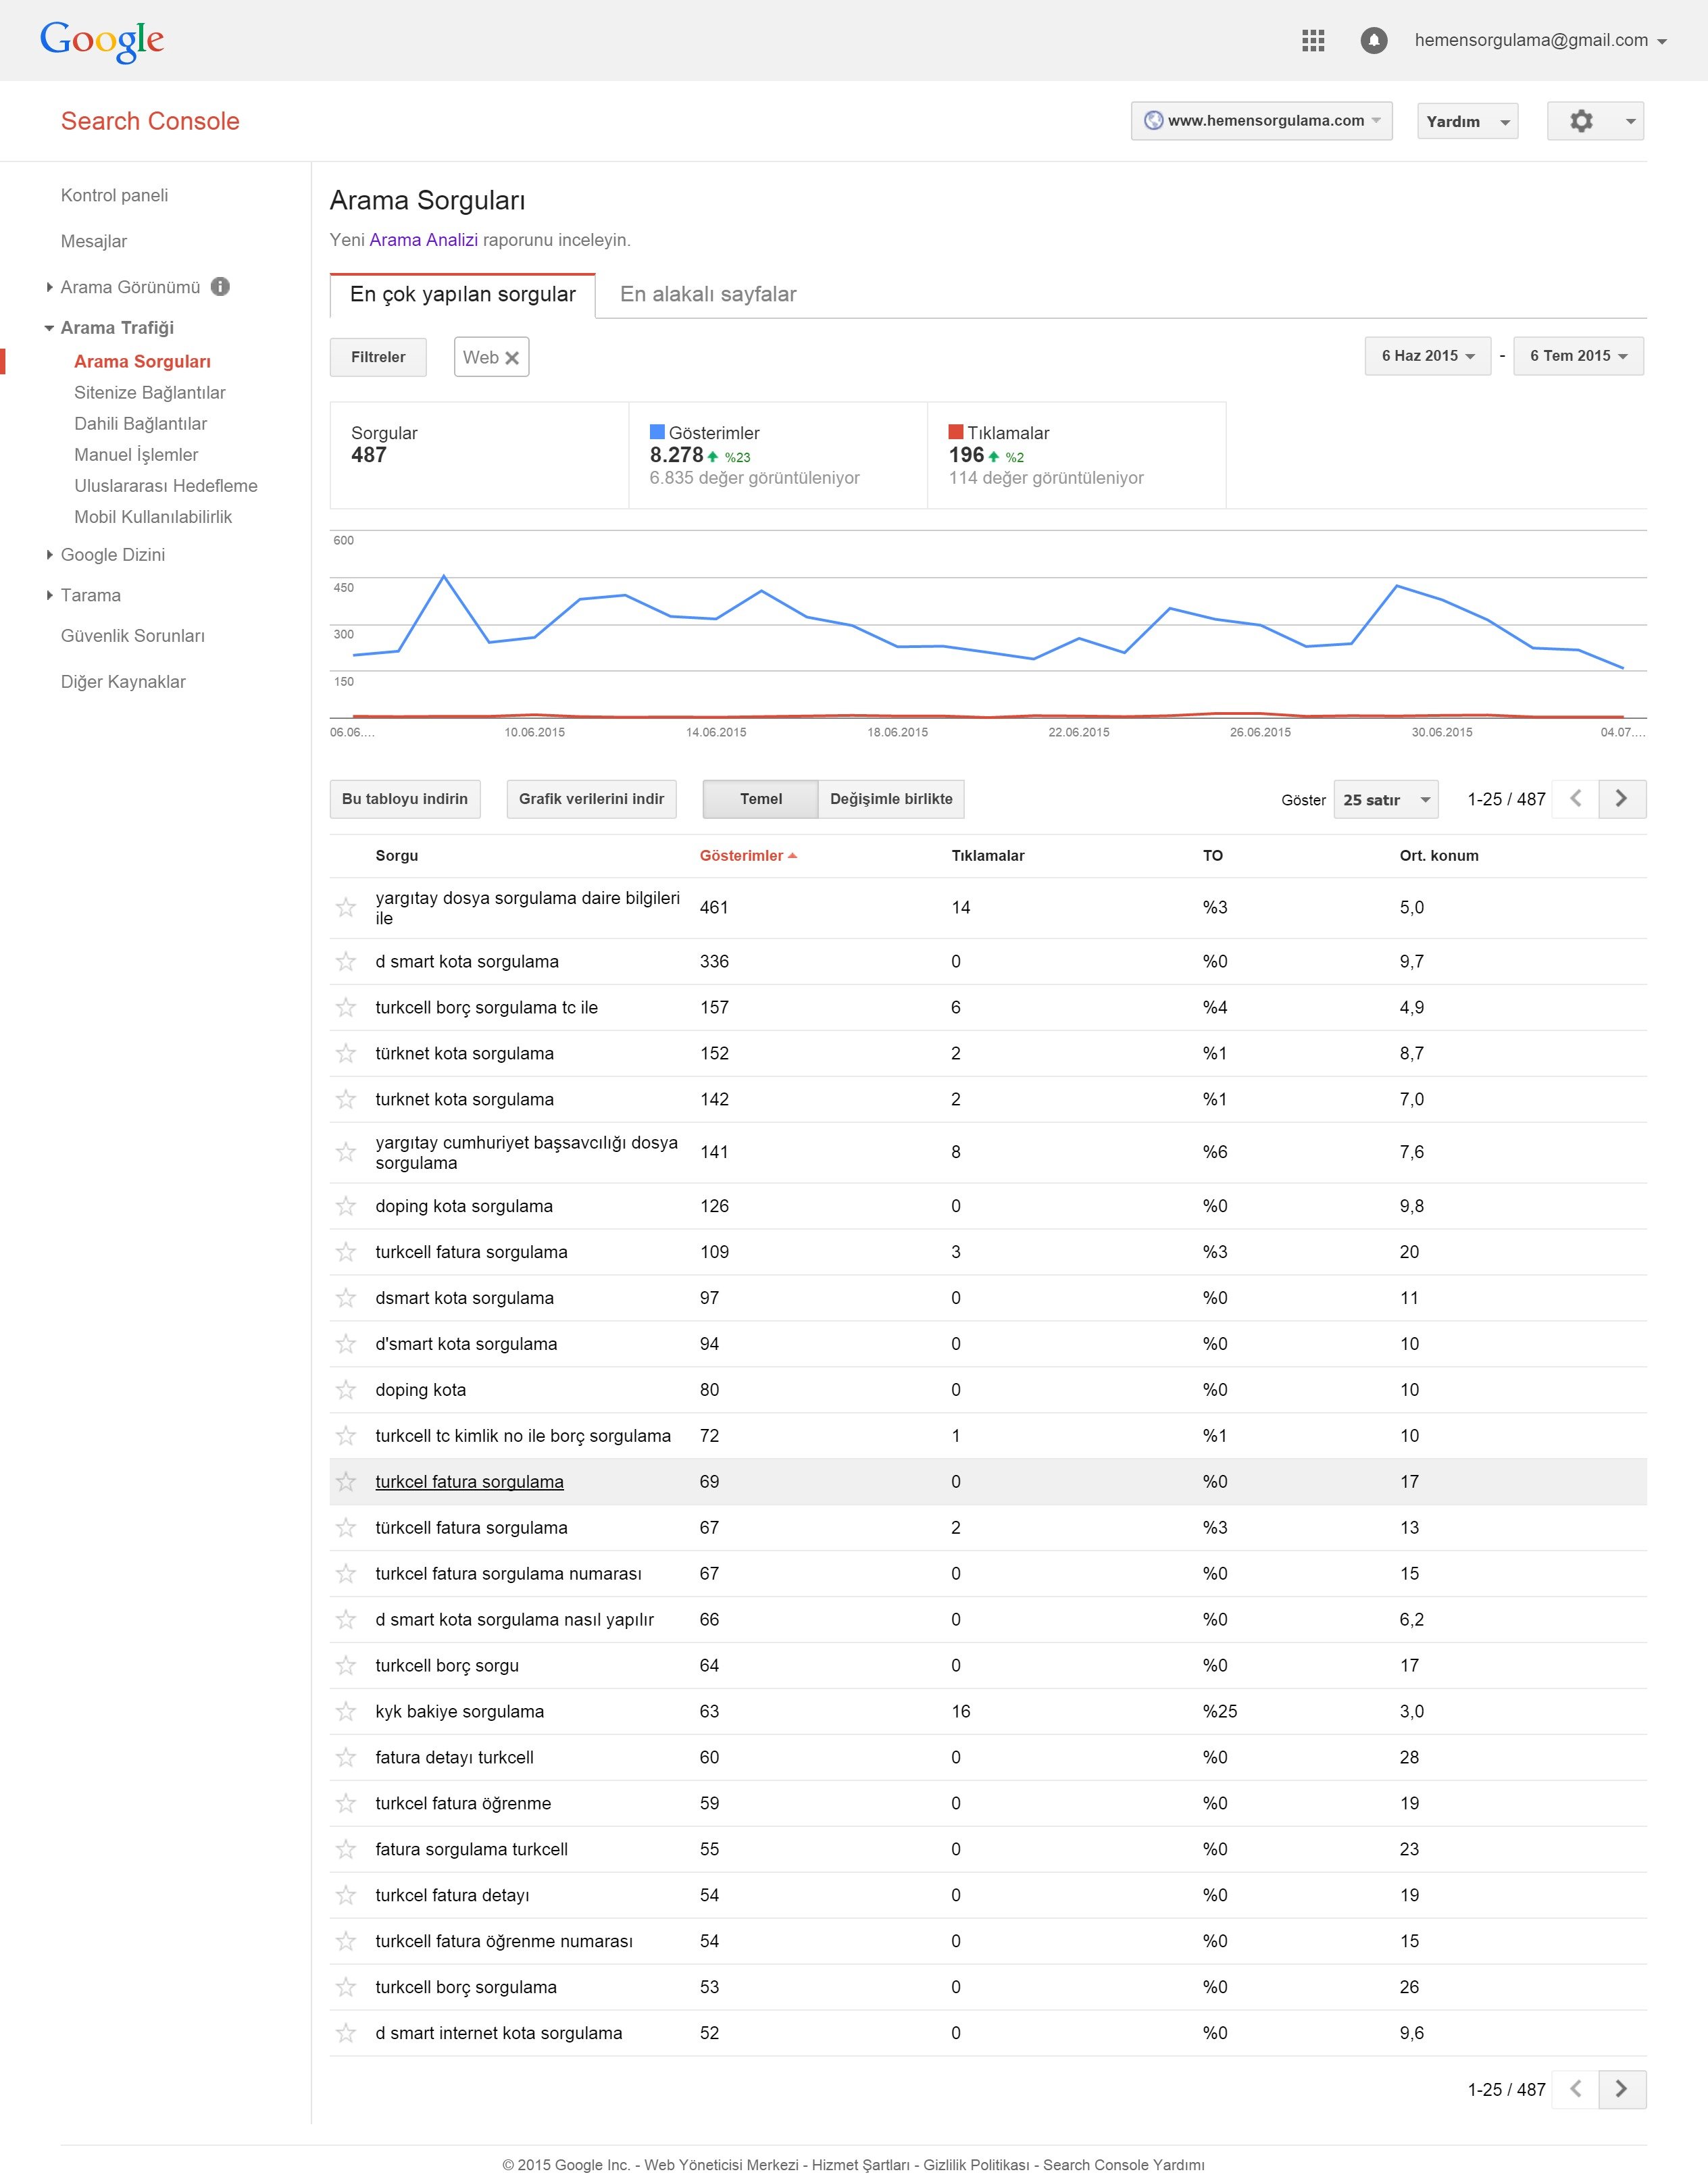This screenshot has width=1708, height=2181.
Task: Remove the Web filter with X
Action: click(x=512, y=358)
